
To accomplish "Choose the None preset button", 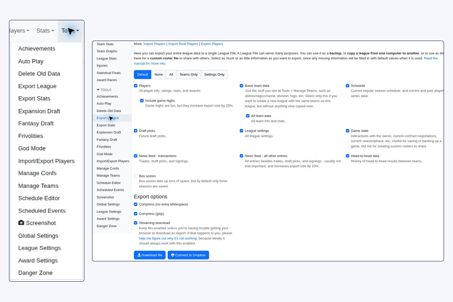I will pos(159,75).
